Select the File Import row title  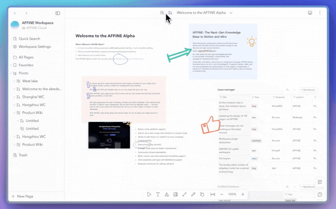pyautogui.click(x=224, y=158)
